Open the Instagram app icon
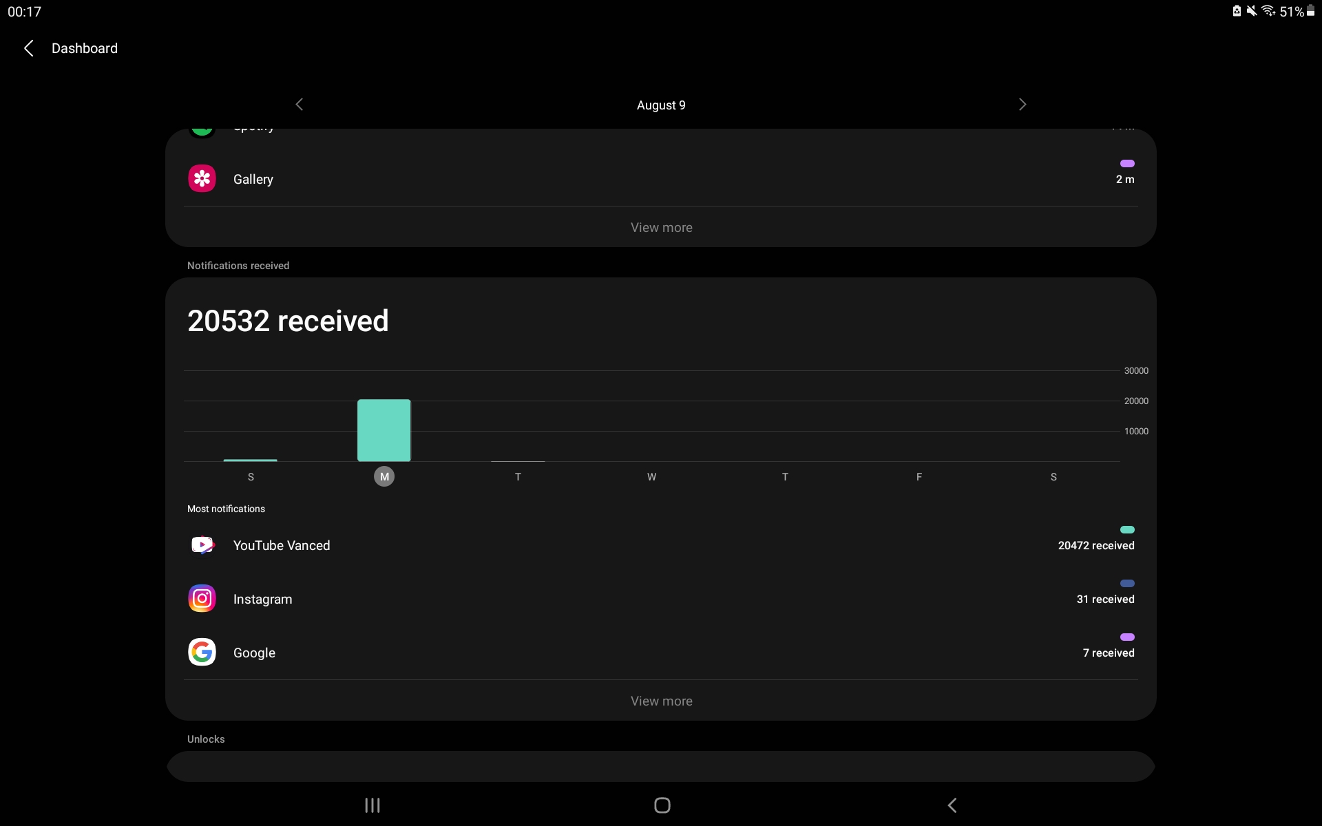 (202, 598)
